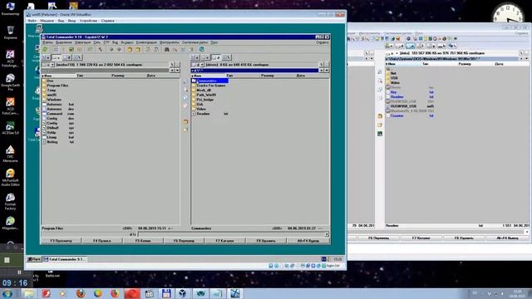Open VirtualBox Устройства menu
532x299 pixels.
coord(88,21)
